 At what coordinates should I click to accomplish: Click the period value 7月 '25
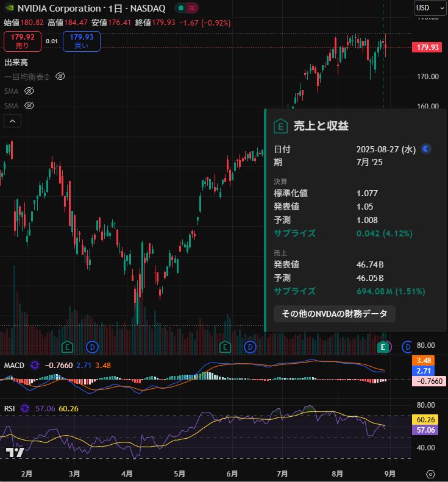(369, 162)
